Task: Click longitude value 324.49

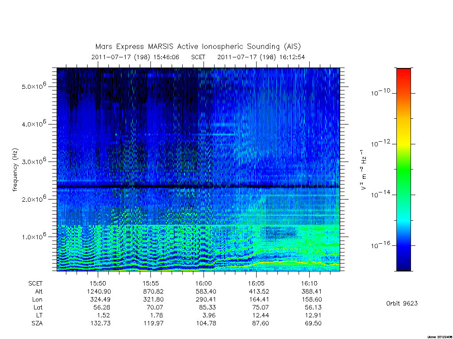Action: [x=100, y=300]
